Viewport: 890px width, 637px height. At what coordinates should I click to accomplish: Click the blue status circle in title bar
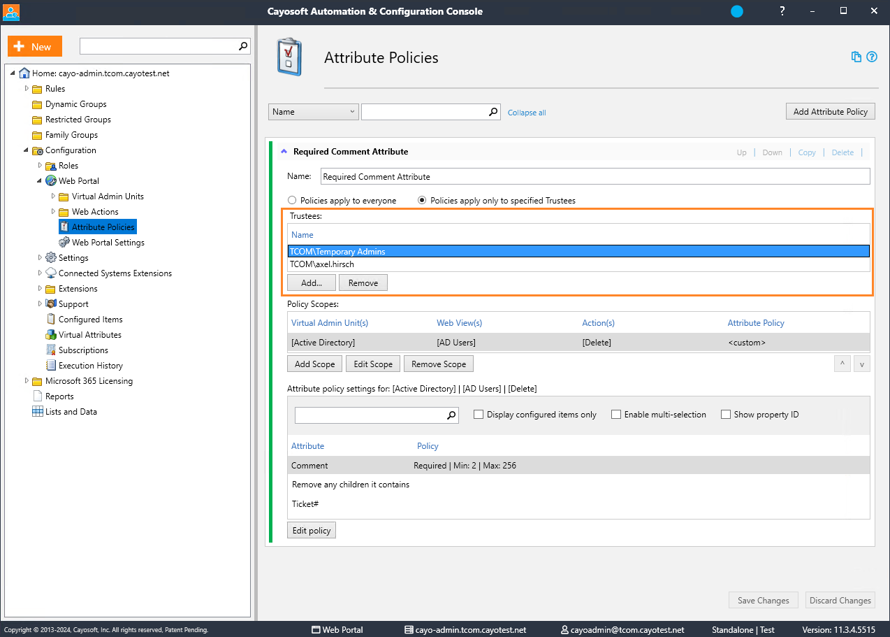pyautogui.click(x=737, y=11)
